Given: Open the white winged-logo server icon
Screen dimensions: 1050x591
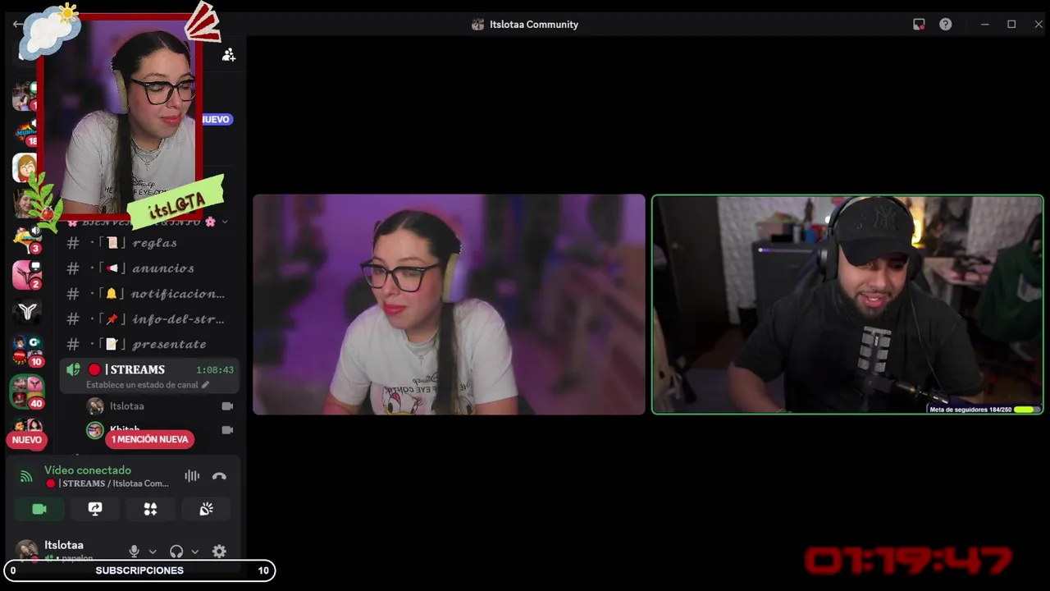Looking at the screenshot, I should coord(27,311).
